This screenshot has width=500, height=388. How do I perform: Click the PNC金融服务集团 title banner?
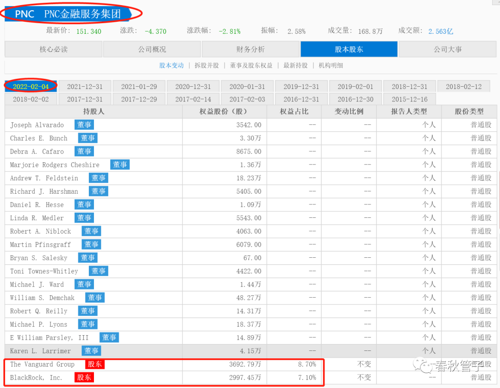tap(68, 14)
